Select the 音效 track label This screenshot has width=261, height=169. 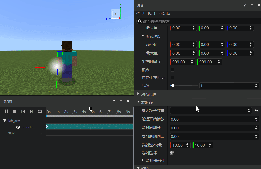click(11, 133)
